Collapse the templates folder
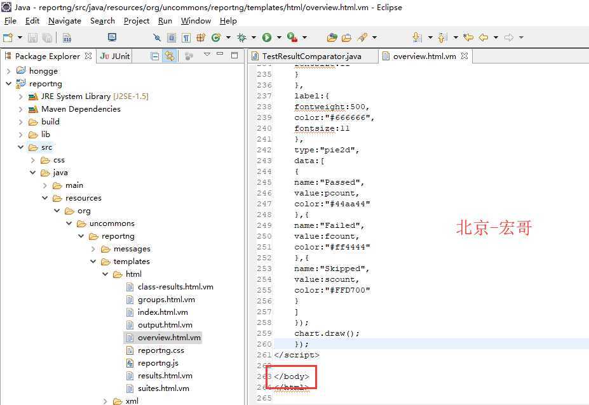589x405 pixels. coord(93,262)
